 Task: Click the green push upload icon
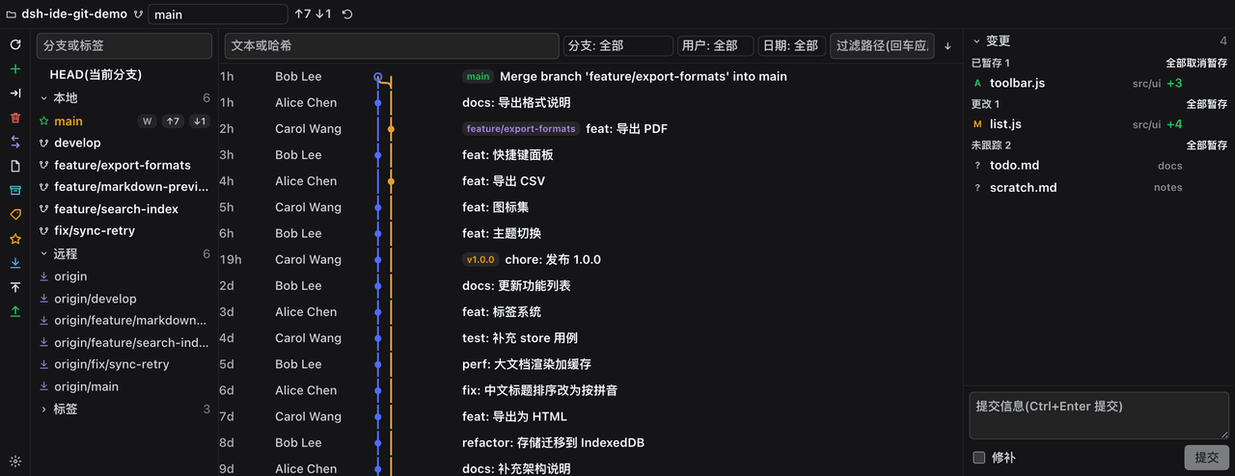pos(14,311)
